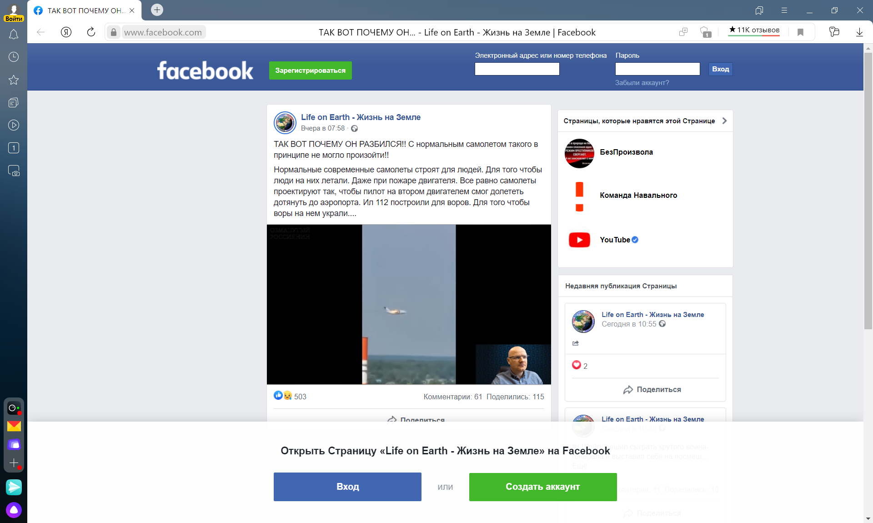
Task: Open 11K отзывов site reviews
Action: pyautogui.click(x=754, y=30)
